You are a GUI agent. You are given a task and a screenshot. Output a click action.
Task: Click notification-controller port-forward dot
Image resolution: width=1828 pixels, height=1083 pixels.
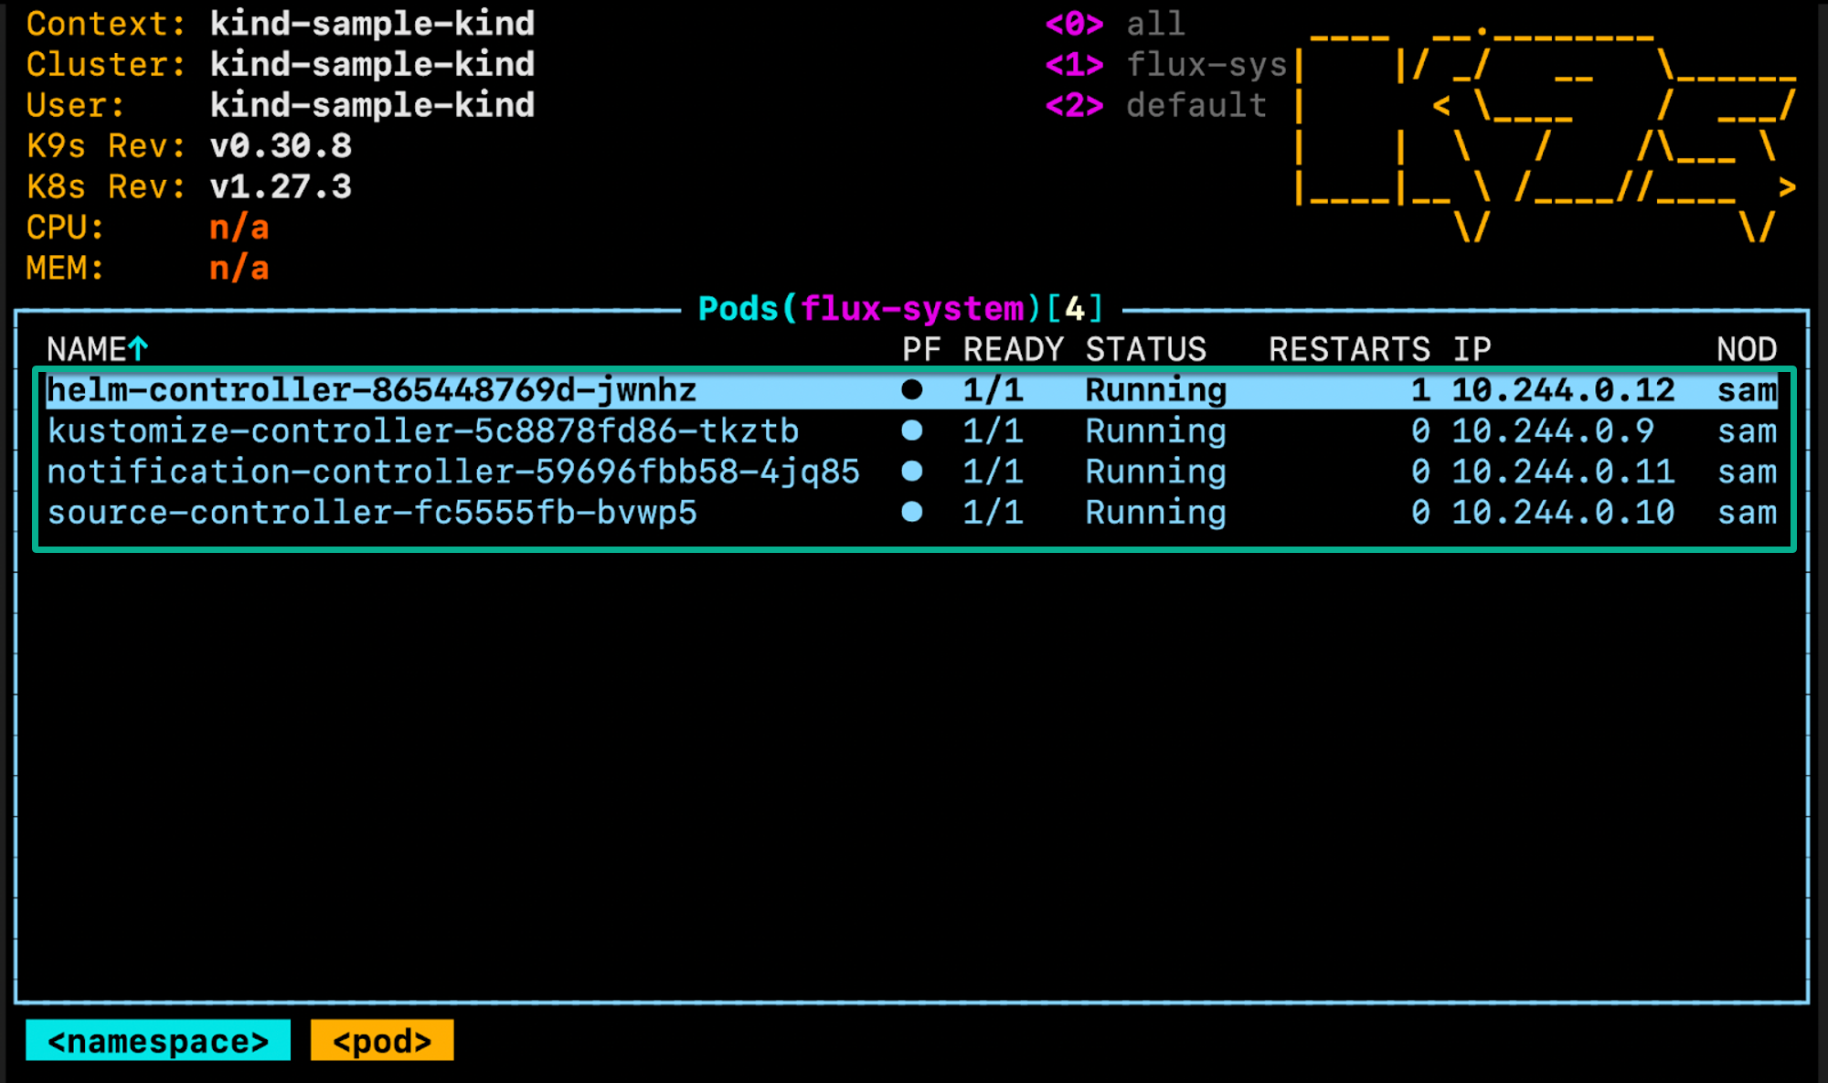(911, 472)
